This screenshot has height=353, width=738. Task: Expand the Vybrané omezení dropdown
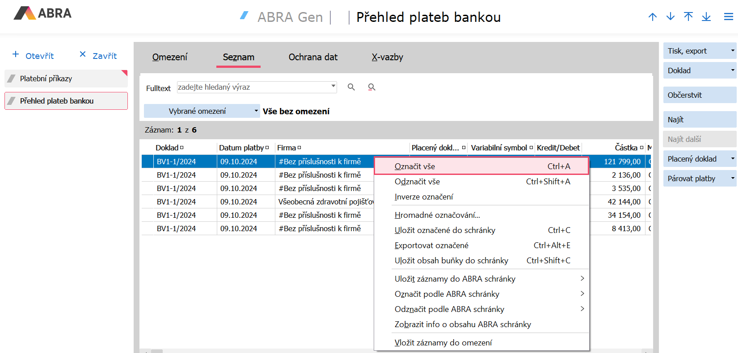256,111
